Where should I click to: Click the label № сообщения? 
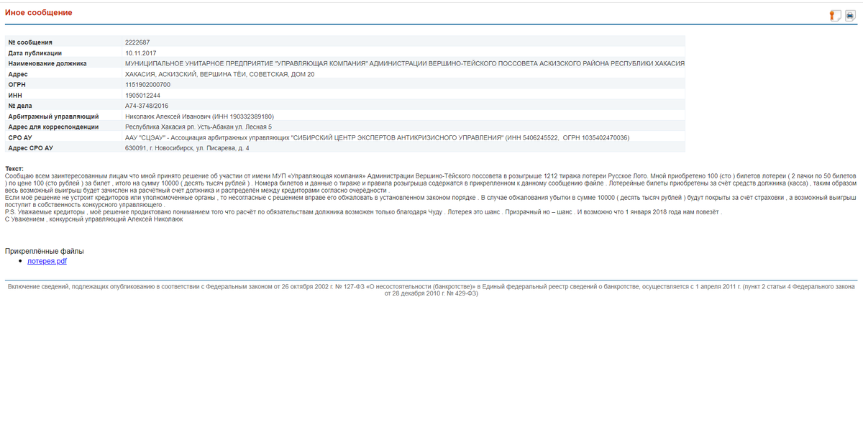(30, 42)
